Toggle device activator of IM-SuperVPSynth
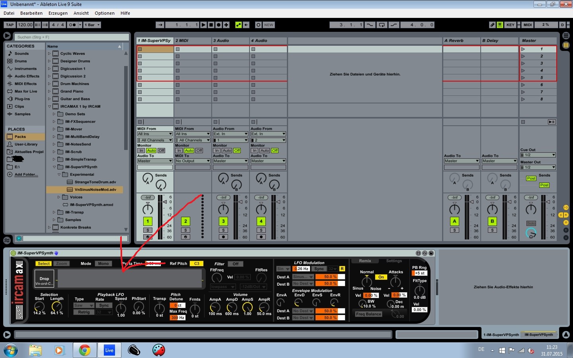The height and width of the screenshot is (358, 573). 14,253
